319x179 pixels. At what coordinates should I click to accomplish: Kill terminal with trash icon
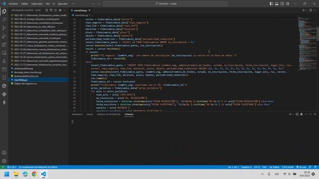(x=302, y=114)
